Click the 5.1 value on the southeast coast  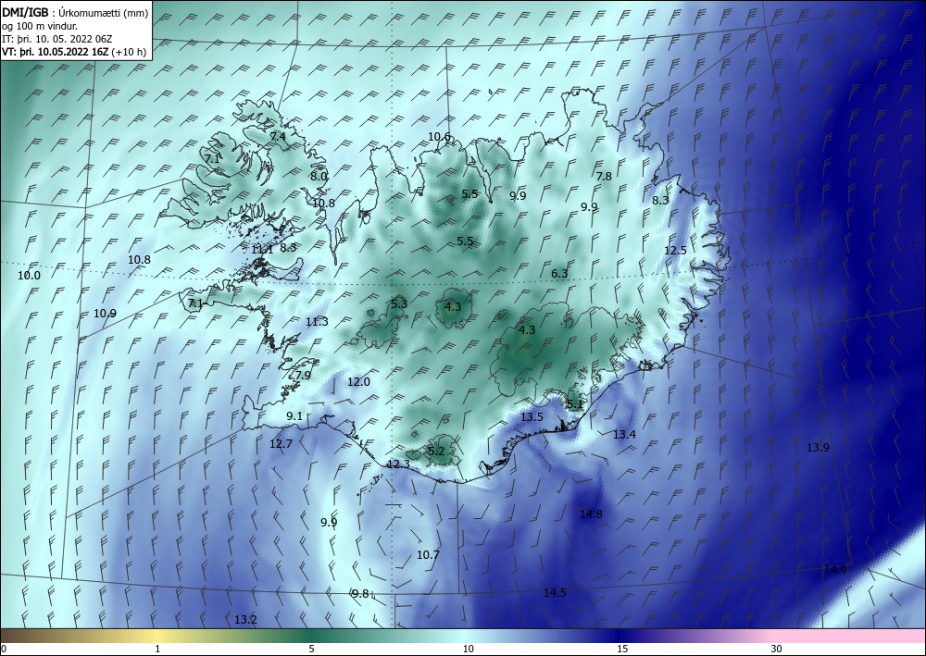(575, 404)
